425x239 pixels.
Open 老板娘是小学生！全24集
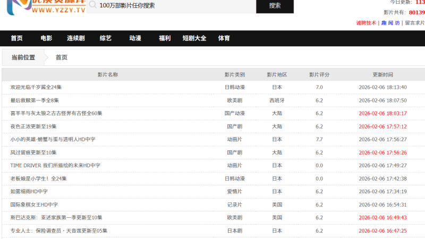pos(38,178)
